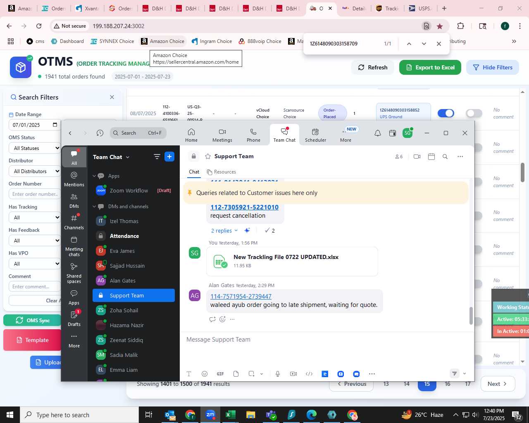Open File Explorer from the taskbar
This screenshot has height=423, width=529.
coord(250,415)
